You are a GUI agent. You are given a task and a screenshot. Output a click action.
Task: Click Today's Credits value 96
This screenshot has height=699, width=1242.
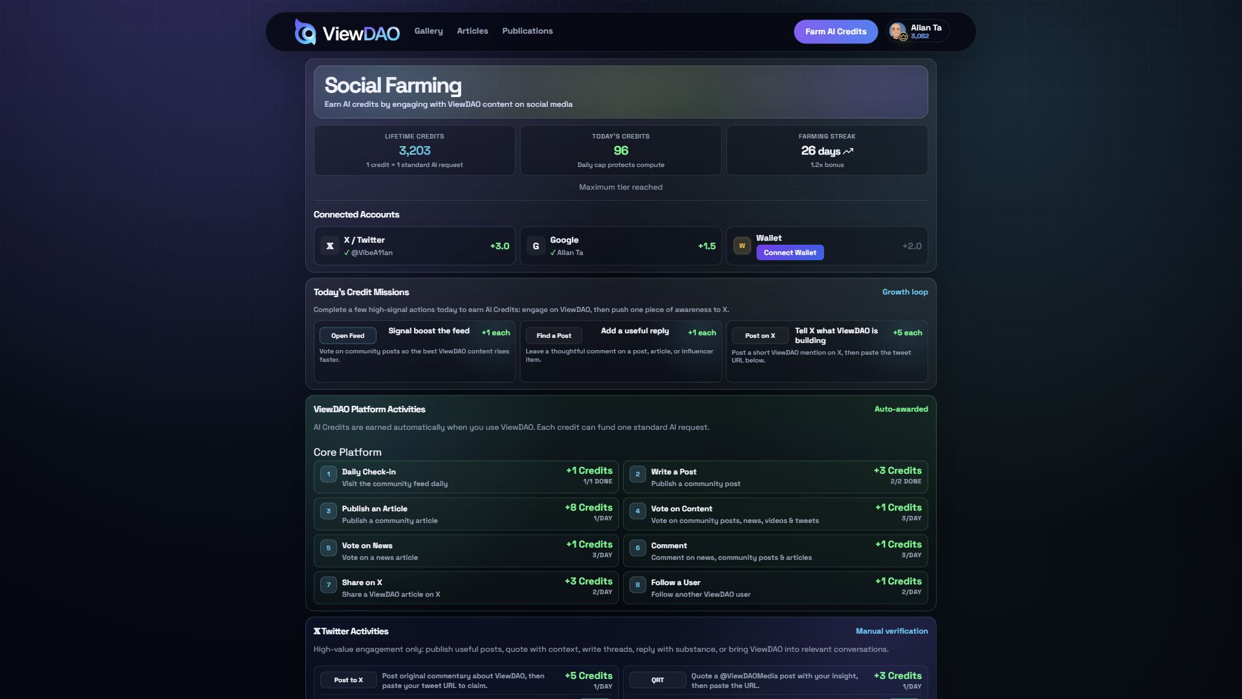[621, 151]
